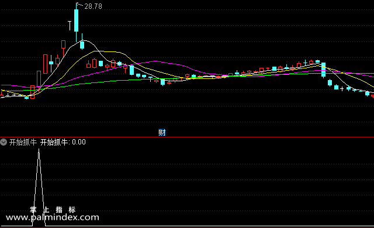Open the 财 finance marker icon
Viewport: 374px width, 228px height.
(x=162, y=132)
